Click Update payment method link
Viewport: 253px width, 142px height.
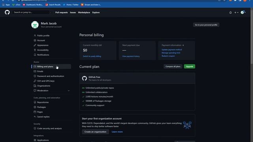point(172,50)
